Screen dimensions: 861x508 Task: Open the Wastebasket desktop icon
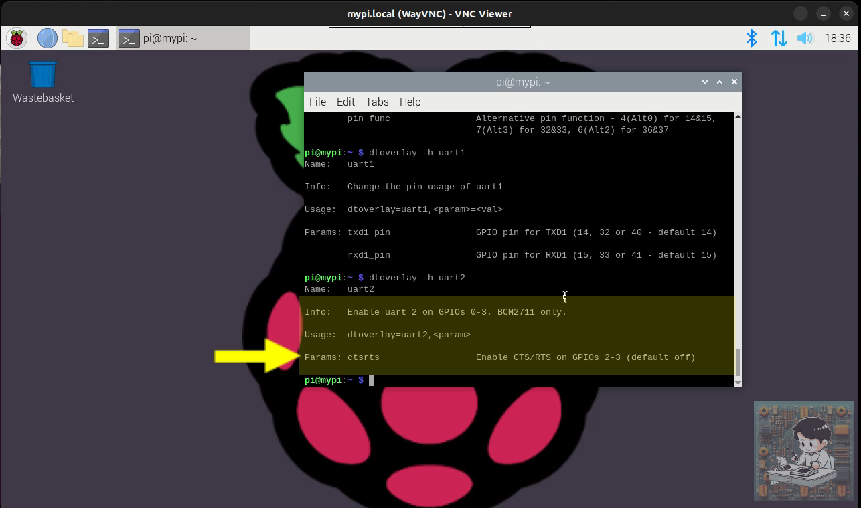[43, 82]
